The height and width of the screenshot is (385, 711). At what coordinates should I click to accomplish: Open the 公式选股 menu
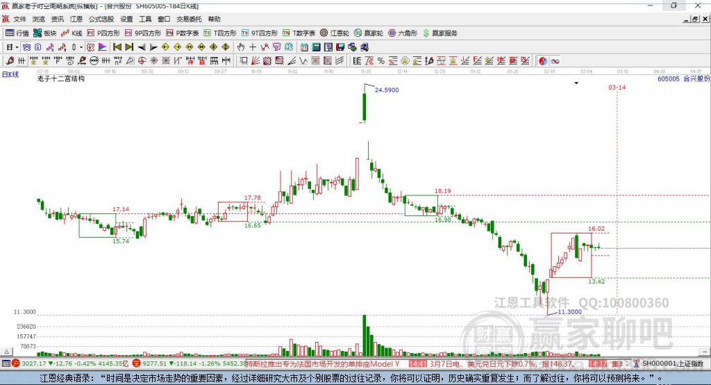(x=101, y=19)
